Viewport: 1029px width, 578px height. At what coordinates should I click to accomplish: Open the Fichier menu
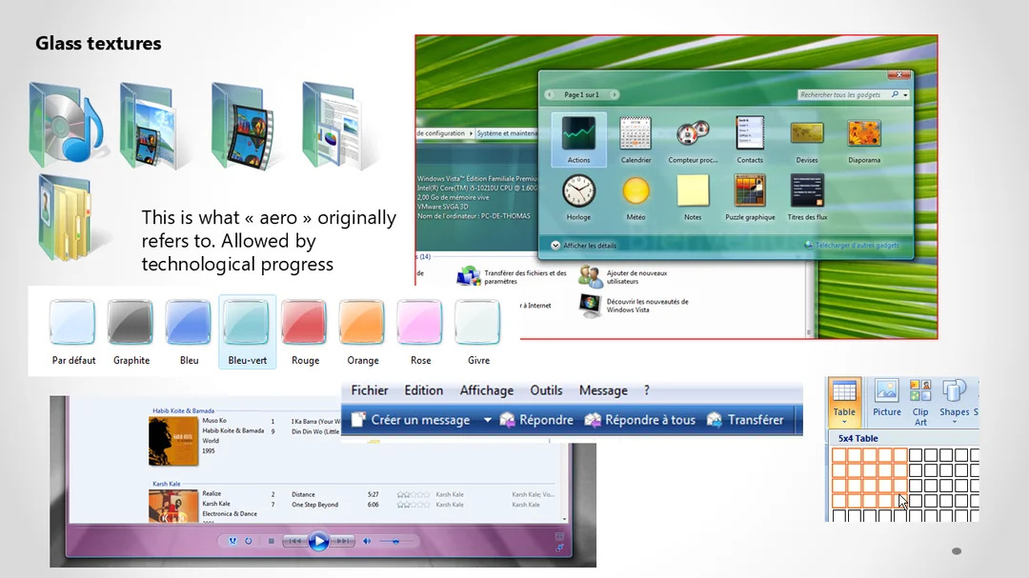(x=370, y=390)
